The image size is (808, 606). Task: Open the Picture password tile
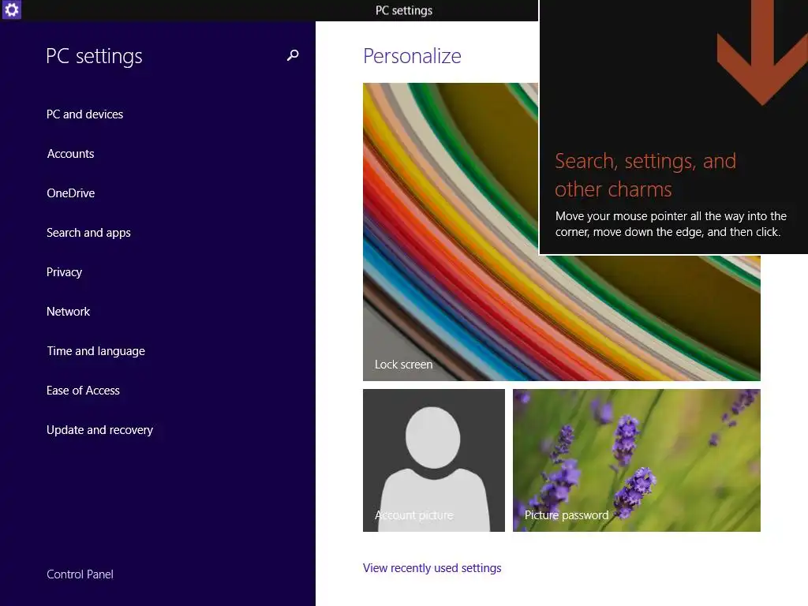(637, 460)
